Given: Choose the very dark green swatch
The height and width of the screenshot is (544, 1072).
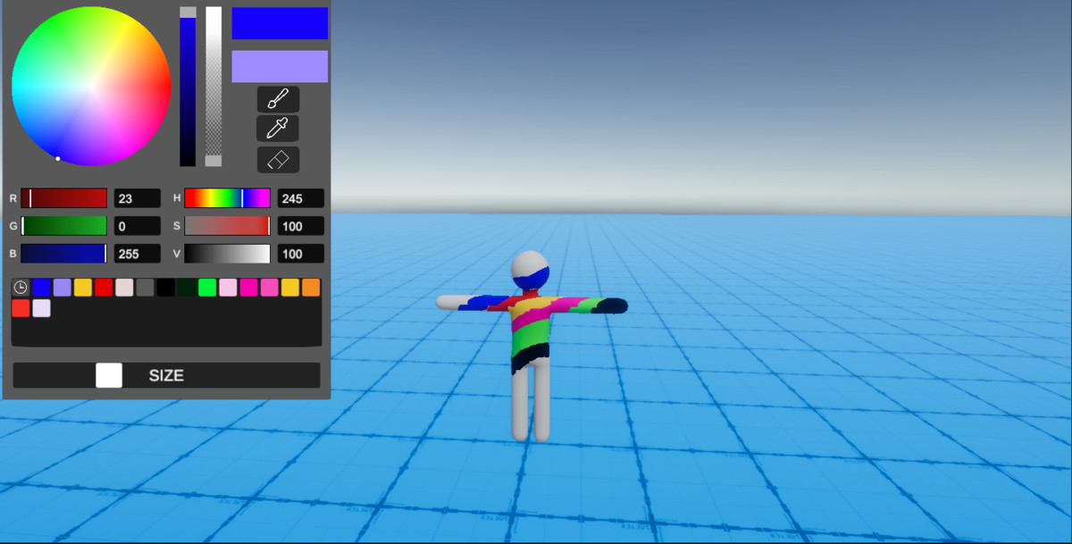Looking at the screenshot, I should 186,288.
